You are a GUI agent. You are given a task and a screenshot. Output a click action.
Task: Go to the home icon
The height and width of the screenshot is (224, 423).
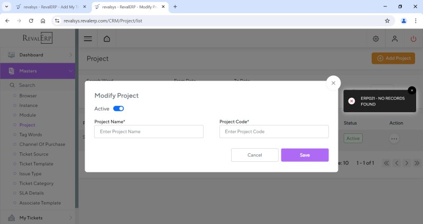[x=107, y=38]
